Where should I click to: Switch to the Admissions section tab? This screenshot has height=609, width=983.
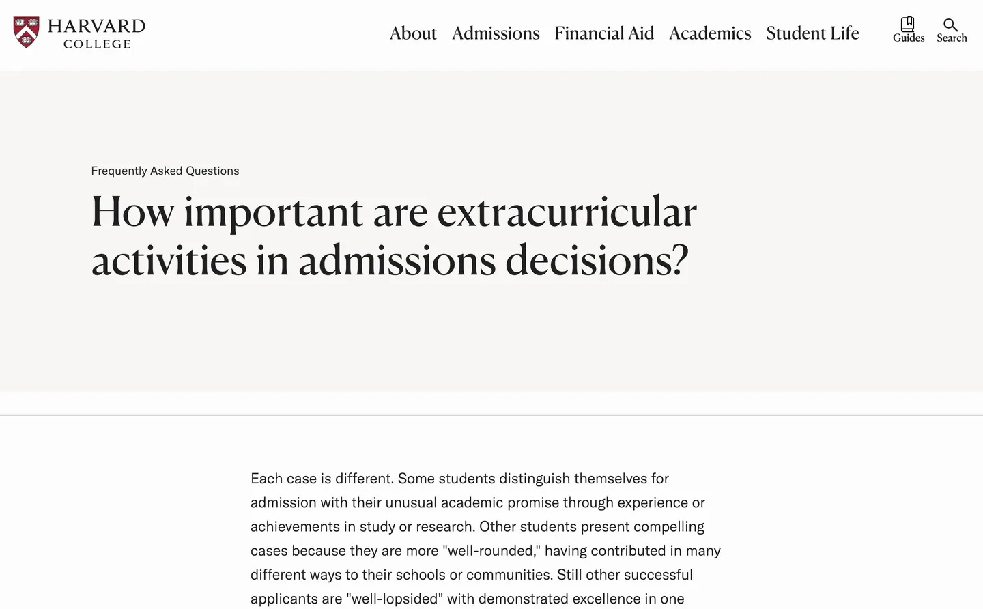coord(496,33)
